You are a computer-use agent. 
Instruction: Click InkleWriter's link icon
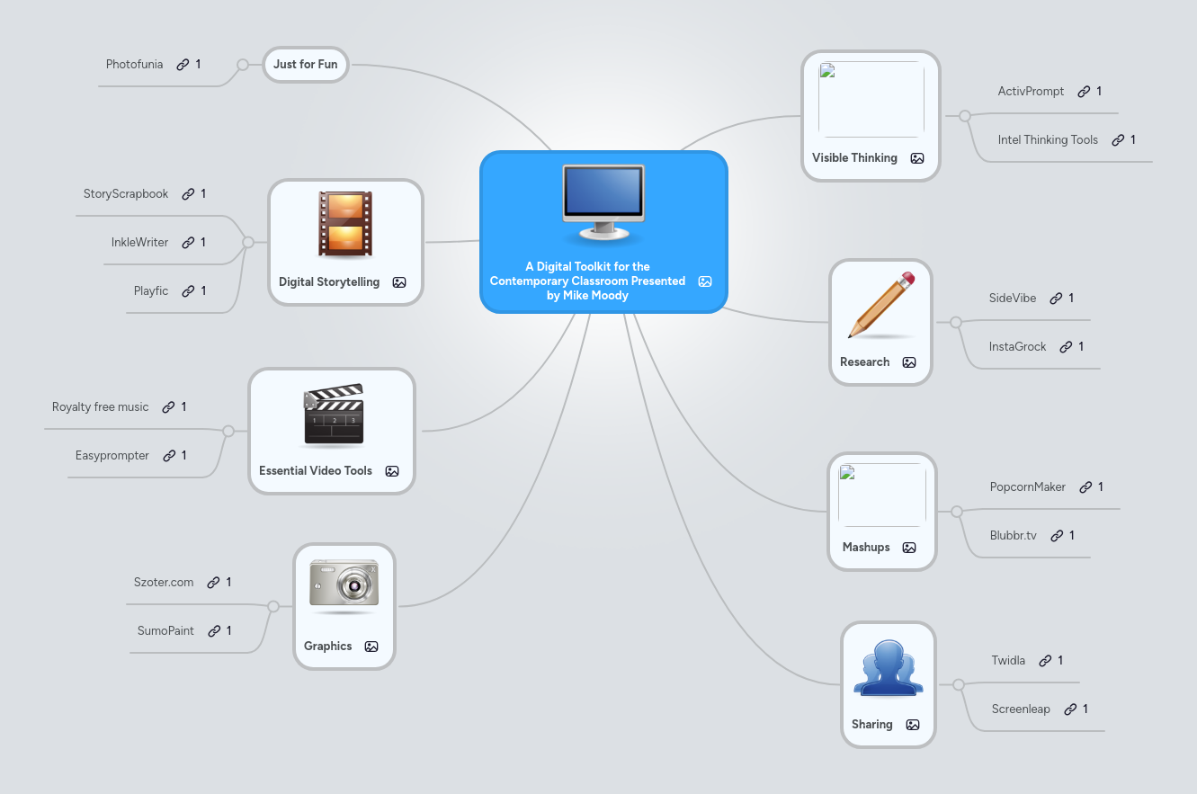(x=188, y=243)
